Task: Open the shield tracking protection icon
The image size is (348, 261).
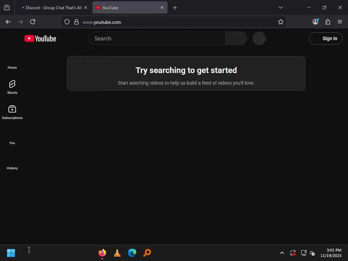Action: (x=67, y=22)
